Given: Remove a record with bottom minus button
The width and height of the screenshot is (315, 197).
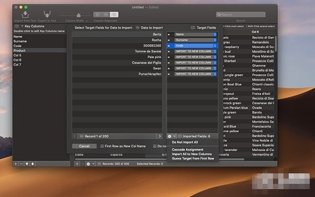Looking at the screenshot, I should pyautogui.click(x=82, y=164).
